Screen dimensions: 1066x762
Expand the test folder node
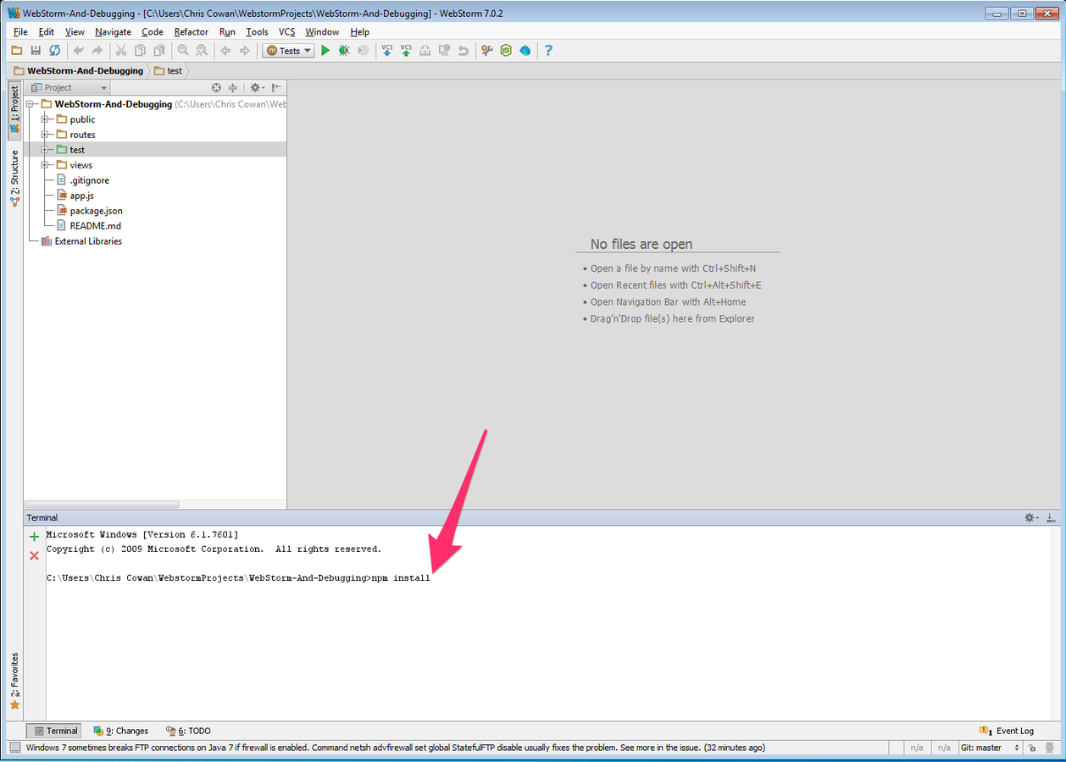(x=45, y=150)
